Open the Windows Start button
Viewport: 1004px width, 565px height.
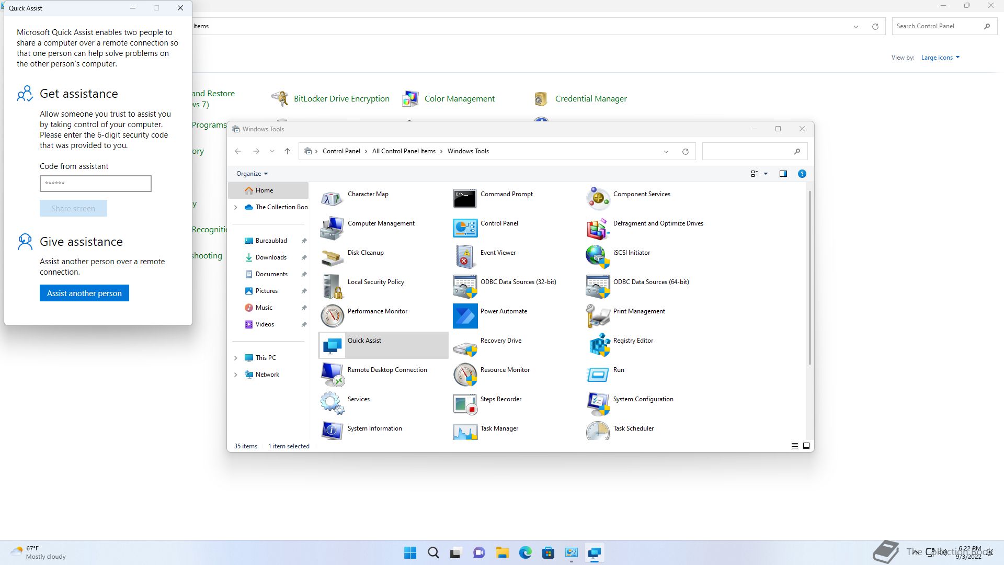(410, 552)
